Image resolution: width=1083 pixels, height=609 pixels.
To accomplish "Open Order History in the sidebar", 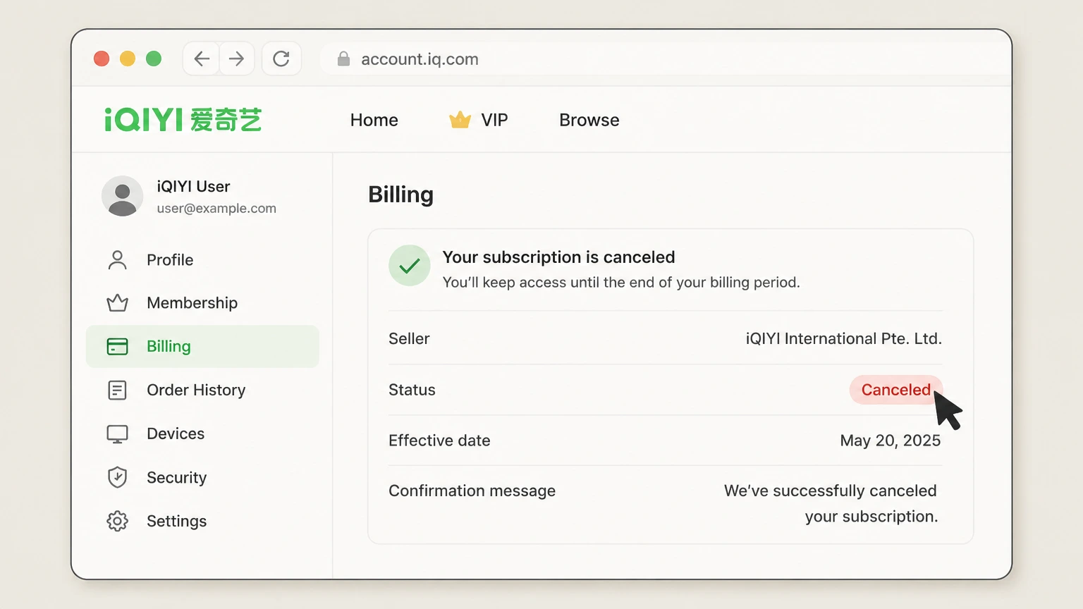I will point(202,390).
